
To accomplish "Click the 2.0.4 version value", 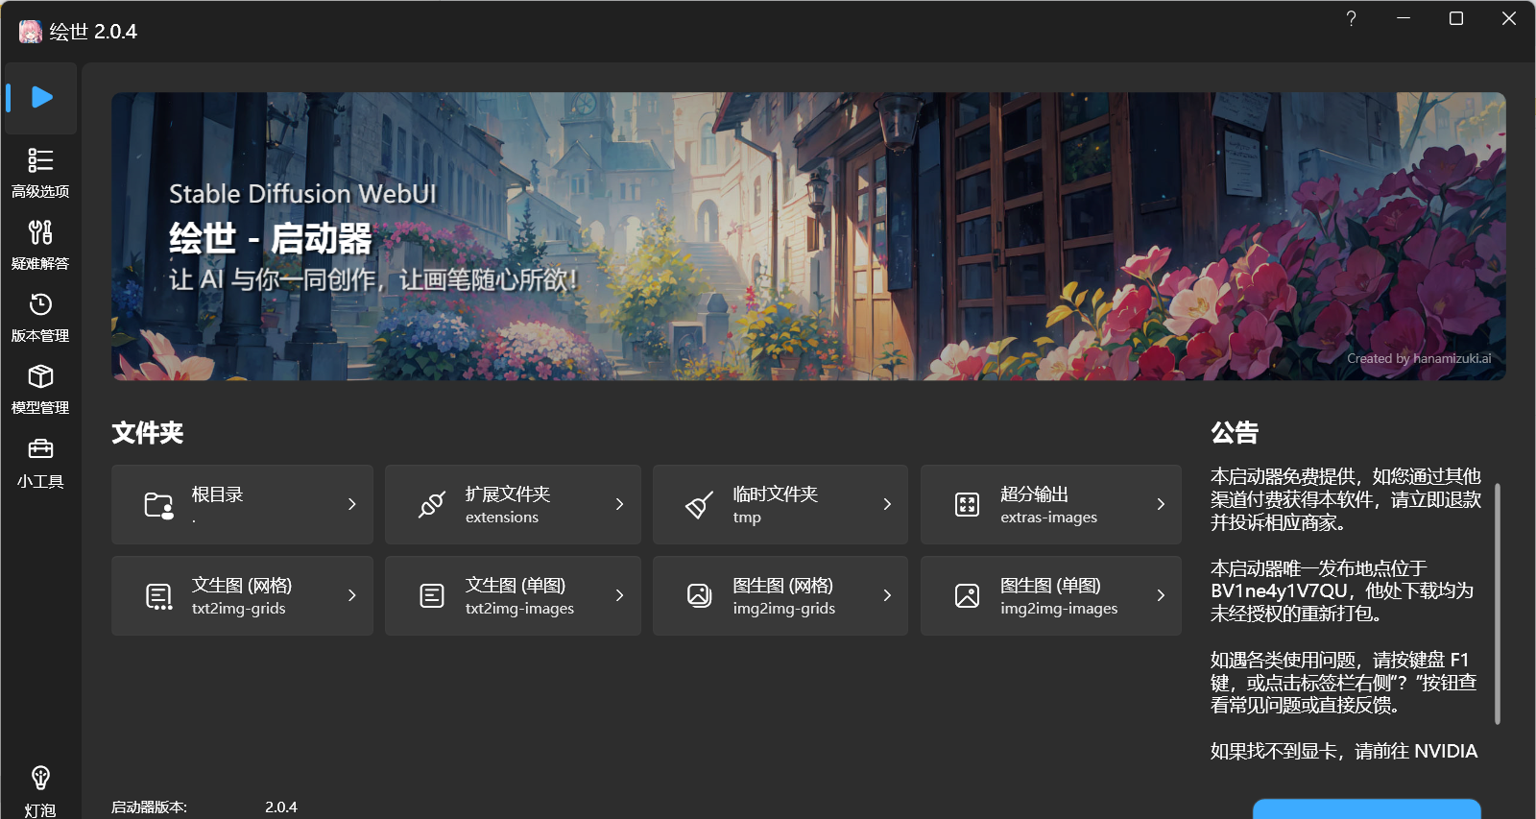I will click(x=281, y=807).
